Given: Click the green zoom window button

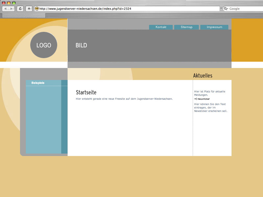Looking at the screenshot, I should [x=14, y=3].
